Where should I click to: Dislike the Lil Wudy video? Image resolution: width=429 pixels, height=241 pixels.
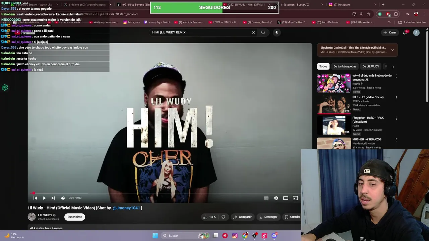[223, 217]
